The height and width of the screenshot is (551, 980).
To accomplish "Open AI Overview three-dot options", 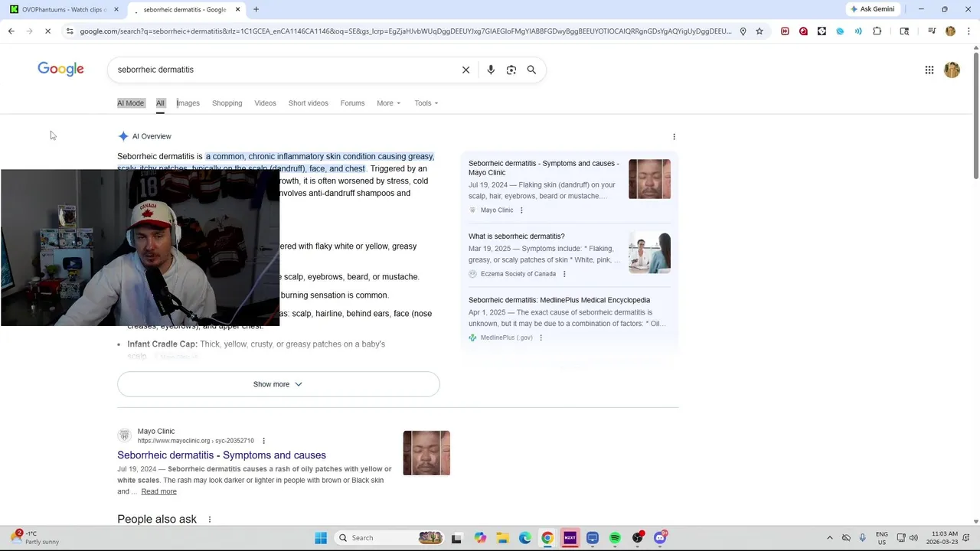I will tap(674, 136).
